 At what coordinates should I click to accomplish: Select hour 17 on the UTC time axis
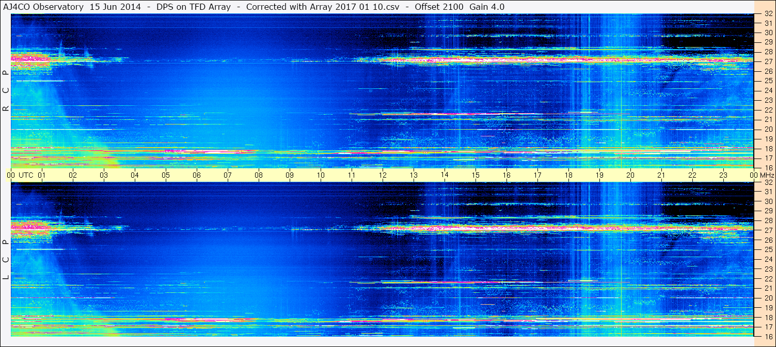coord(537,175)
